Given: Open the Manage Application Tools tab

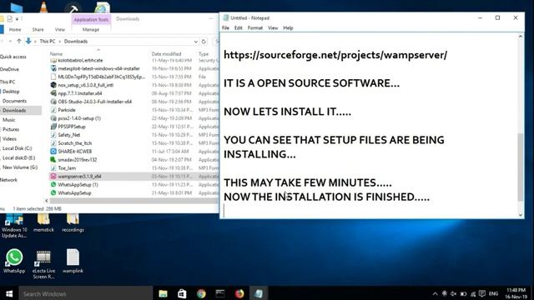Looking at the screenshot, I should point(91,30).
